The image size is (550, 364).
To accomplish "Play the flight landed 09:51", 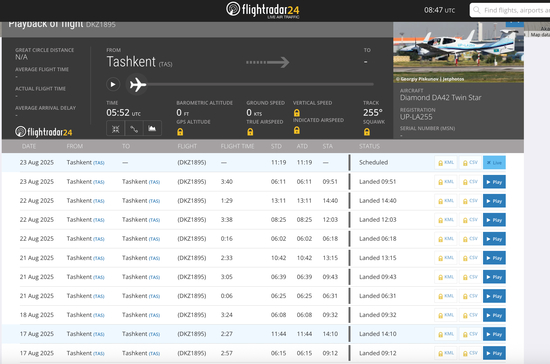I will point(494,182).
